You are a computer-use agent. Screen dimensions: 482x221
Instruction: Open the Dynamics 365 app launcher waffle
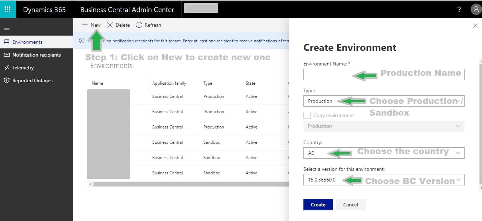tap(7, 9)
